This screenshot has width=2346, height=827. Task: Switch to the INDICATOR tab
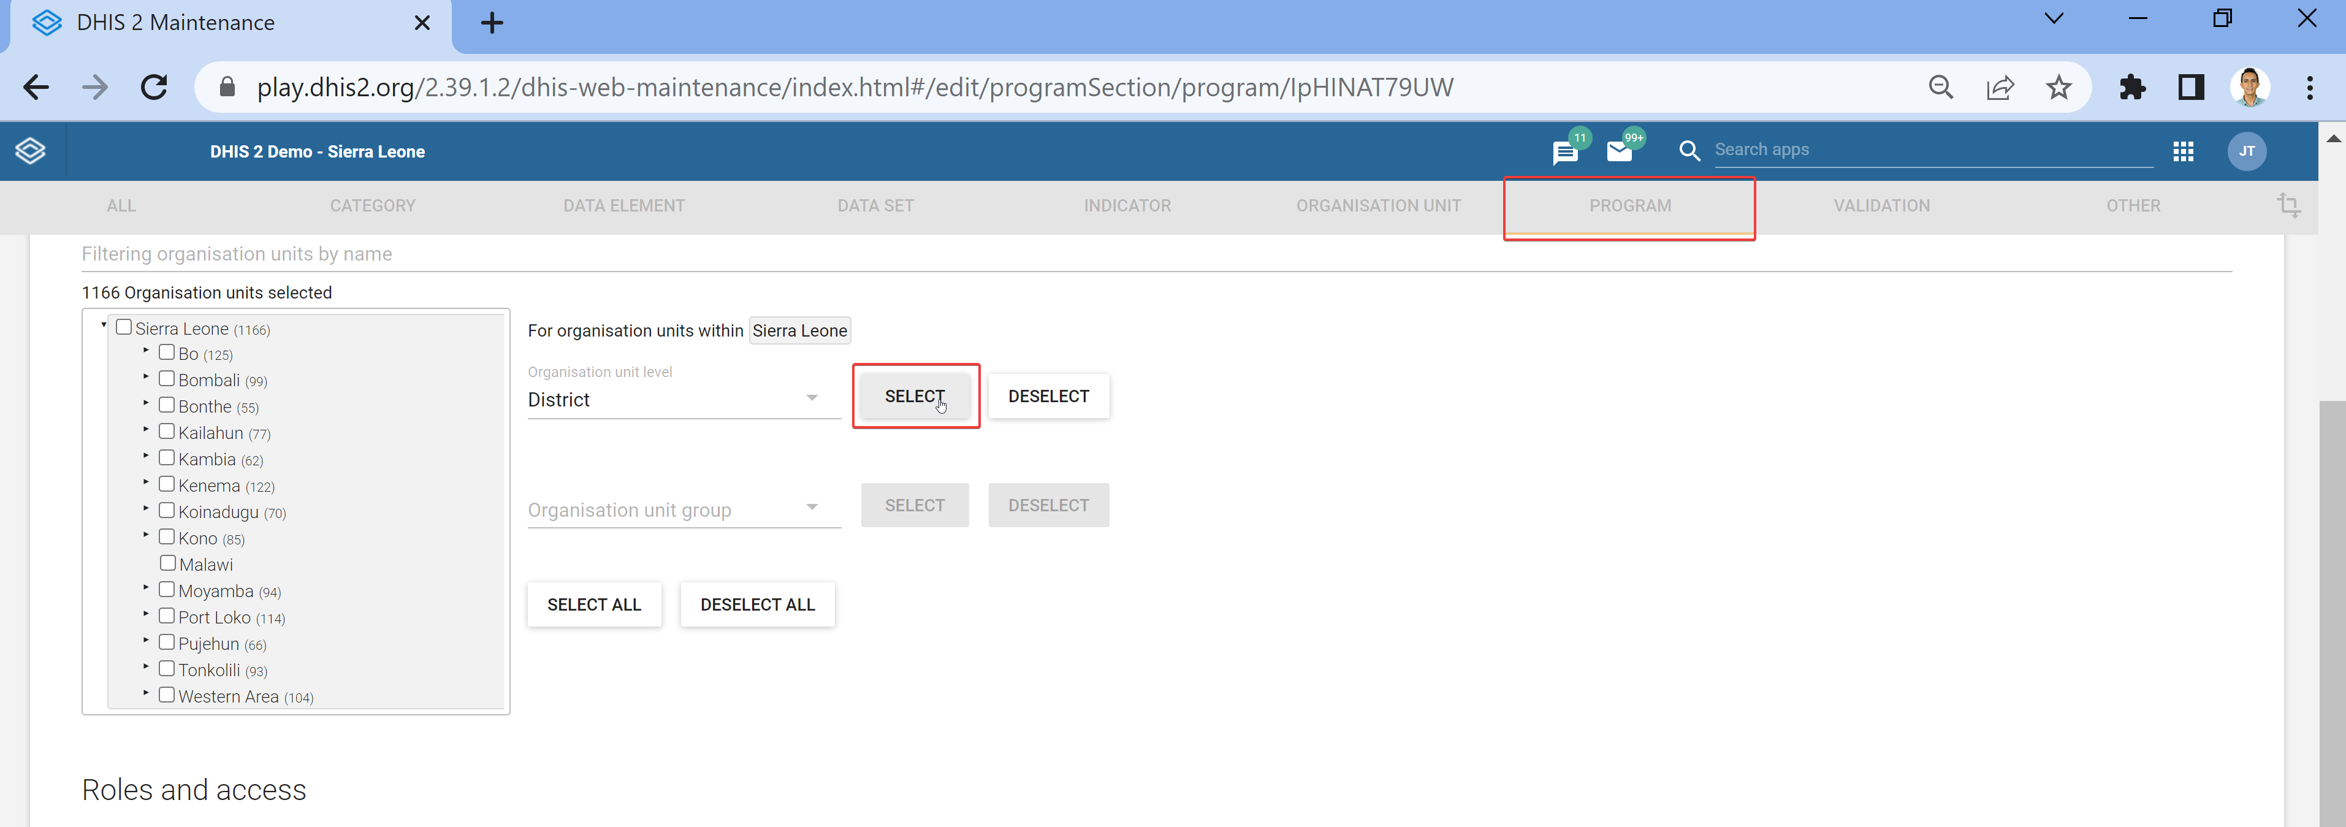click(x=1127, y=206)
